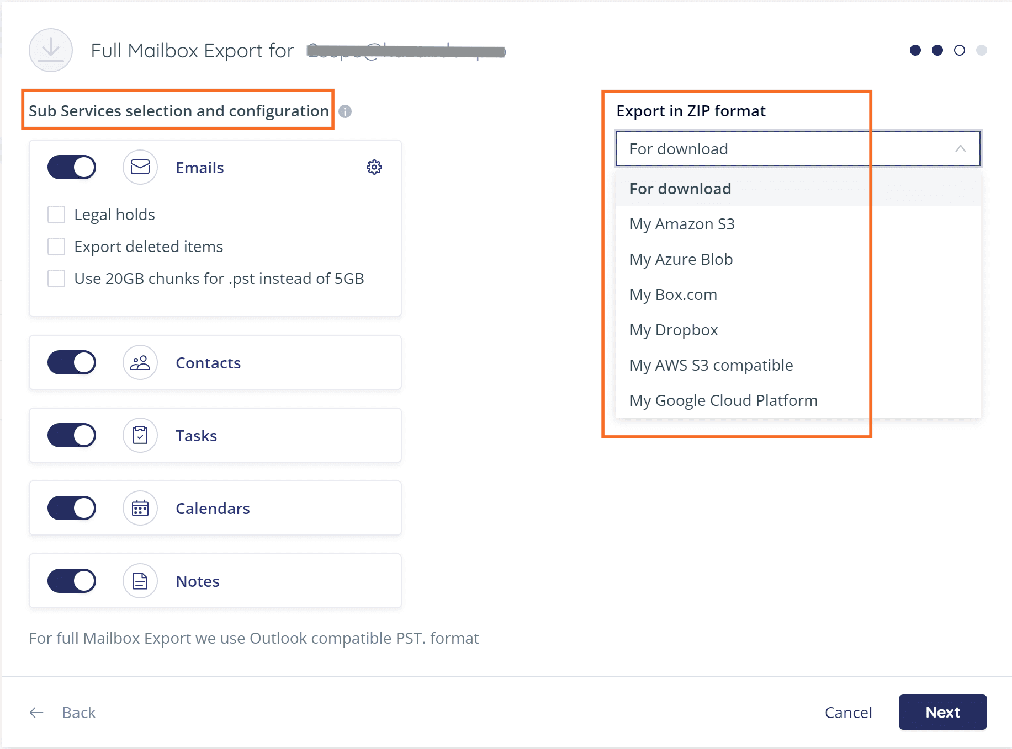Choose My Dropbox destination option
The image size is (1012, 749).
[x=674, y=330]
